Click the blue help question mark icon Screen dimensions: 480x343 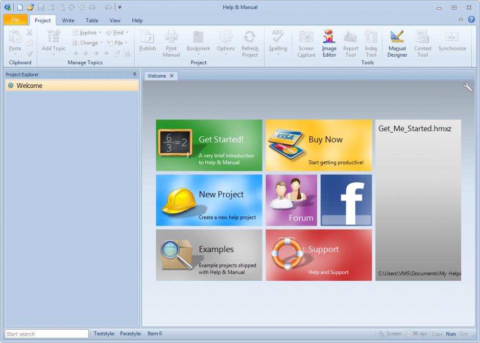[471, 19]
